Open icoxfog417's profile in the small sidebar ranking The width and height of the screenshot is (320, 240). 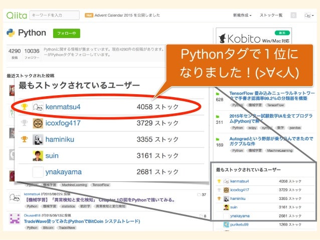click(240, 190)
